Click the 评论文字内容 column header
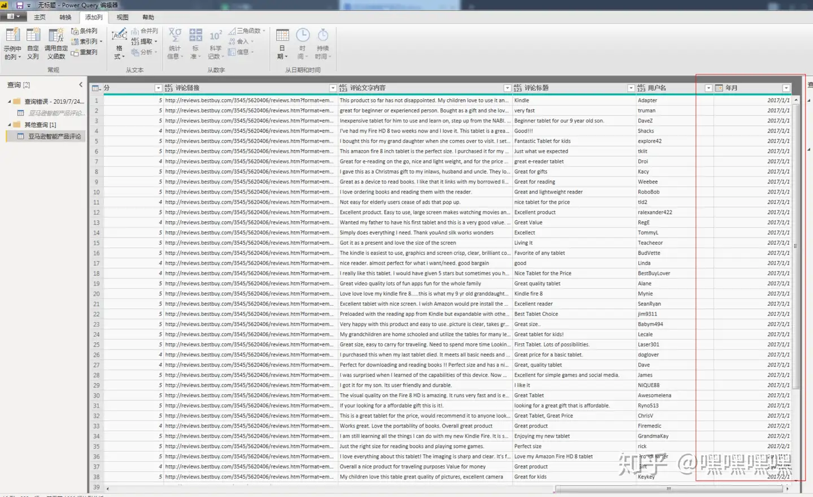The width and height of the screenshot is (813, 497). click(425, 88)
